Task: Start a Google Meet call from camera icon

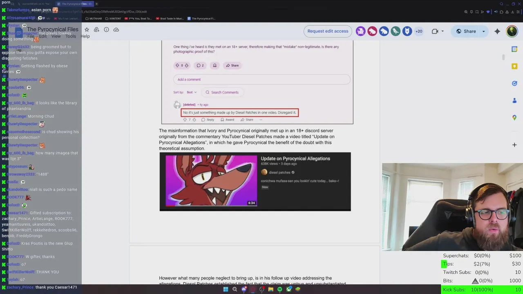Action: (x=435, y=31)
